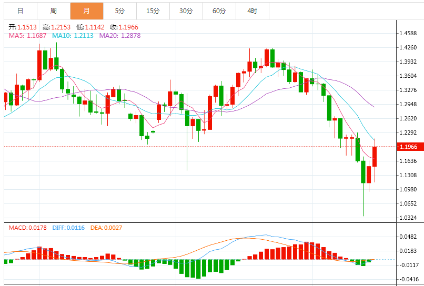Click the 0.0482 MACD axis label

click(408, 237)
